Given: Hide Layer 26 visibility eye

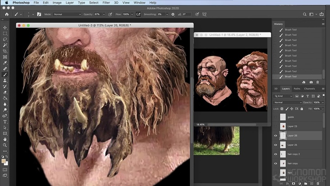Looking at the screenshot, I should [275, 135].
